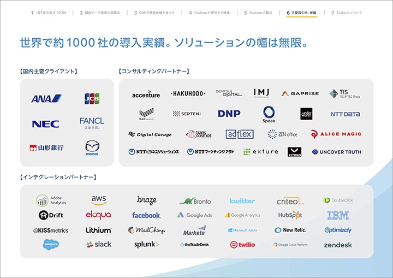Click the exture logo

point(261,152)
